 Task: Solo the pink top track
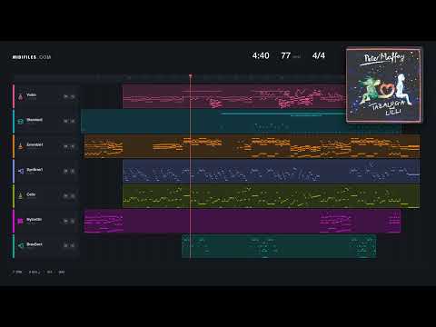click(x=73, y=96)
